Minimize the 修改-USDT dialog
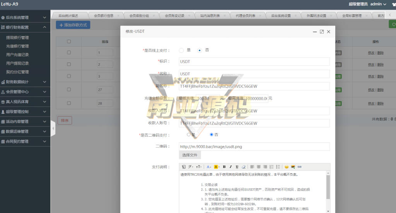Viewport: 396px width, 213px height. pos(315,32)
